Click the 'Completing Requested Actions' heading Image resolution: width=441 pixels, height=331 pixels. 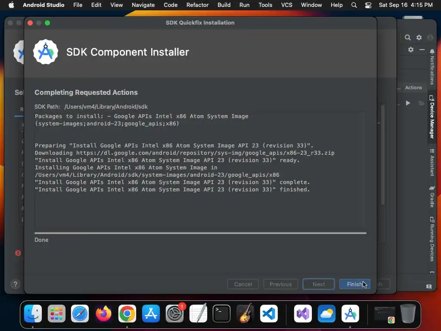86,92
